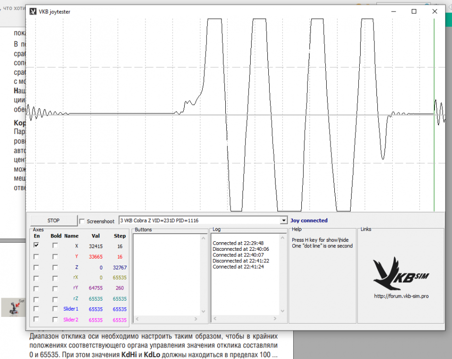
Task: Maximize the VKB joytester window
Action: pos(414,11)
